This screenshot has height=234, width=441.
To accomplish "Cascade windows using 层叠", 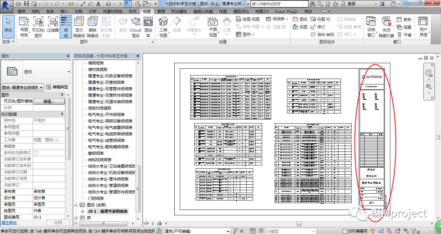I will [x=404, y=27].
